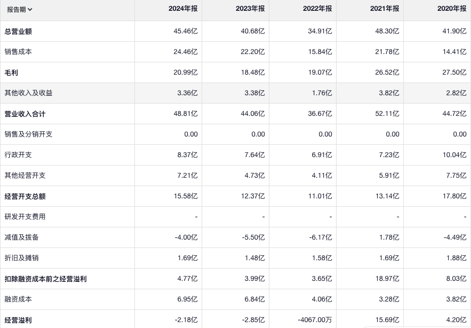
Task: Click the 2020年报 column header
Action: (452, 9)
